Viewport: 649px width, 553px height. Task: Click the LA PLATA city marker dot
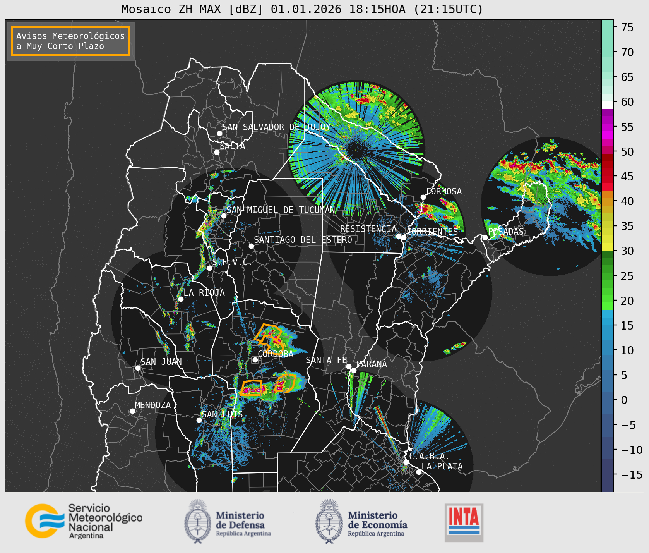(419, 472)
